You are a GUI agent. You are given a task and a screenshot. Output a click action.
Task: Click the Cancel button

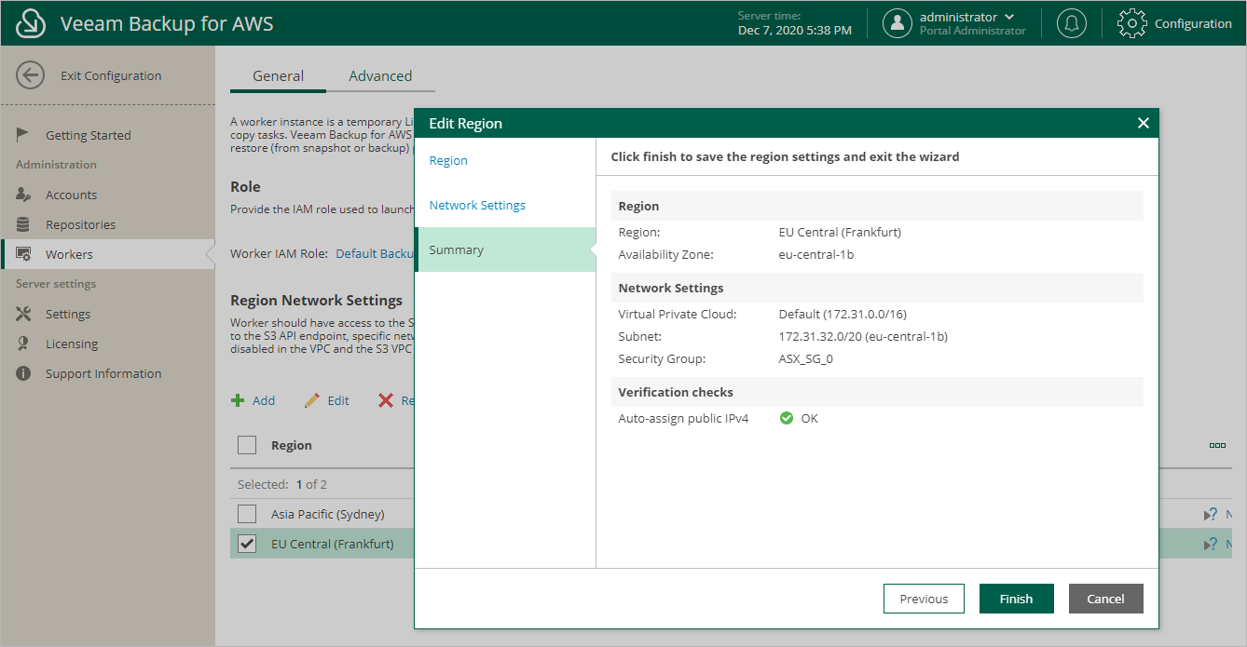pos(1106,599)
